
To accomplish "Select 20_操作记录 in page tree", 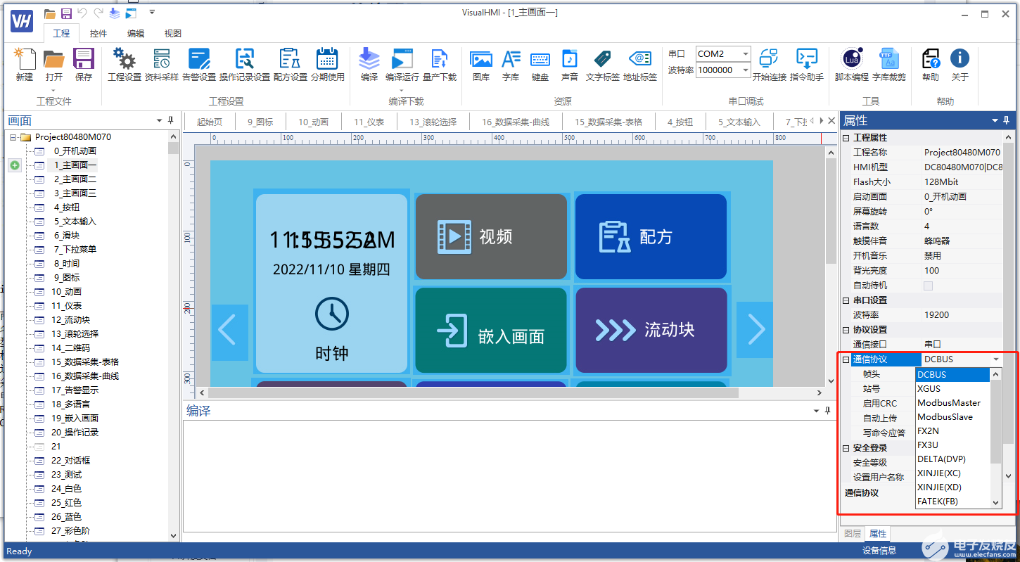I will pyautogui.click(x=75, y=433).
